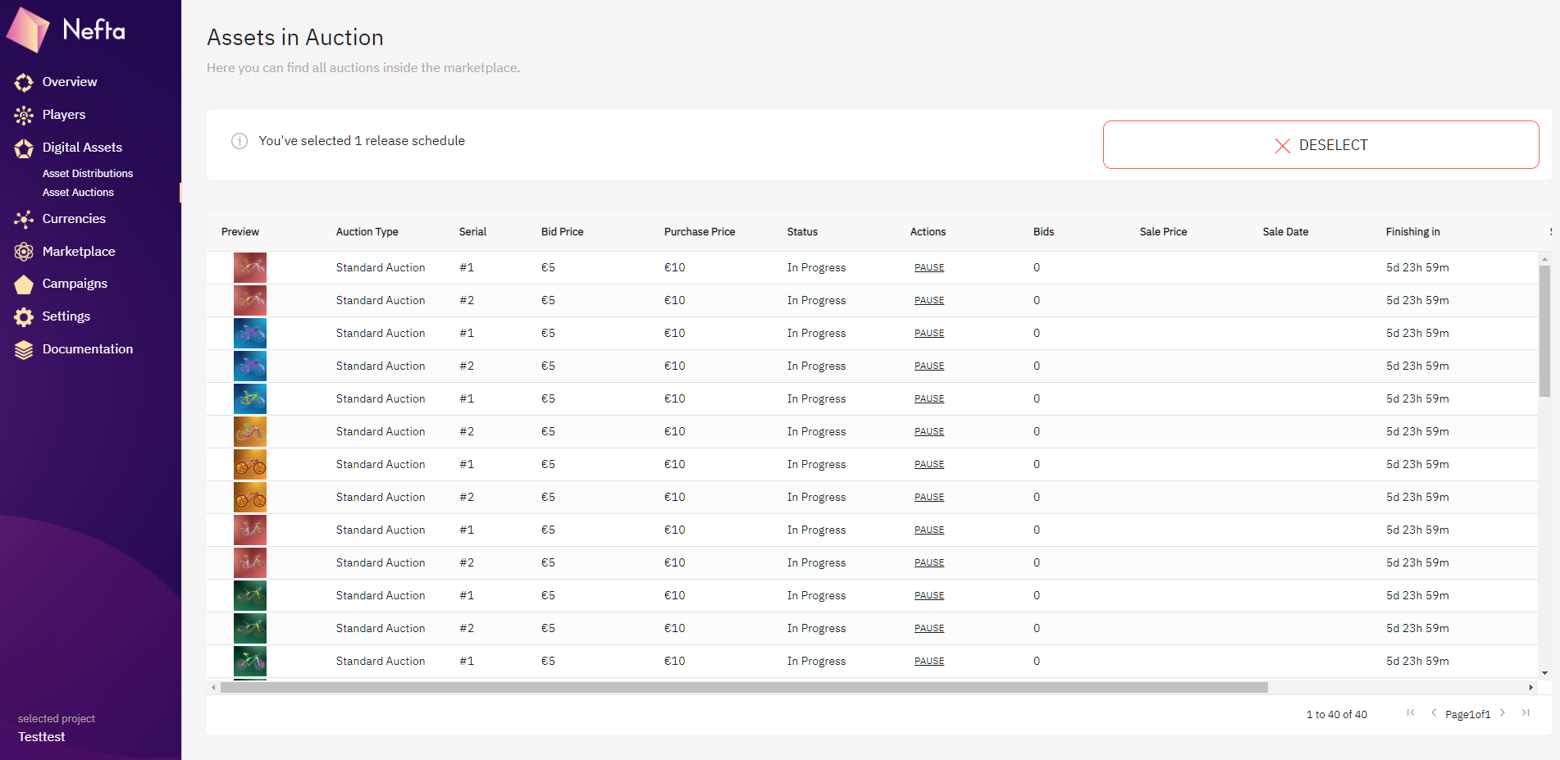This screenshot has height=760, width=1560.
Task: Advance to the next page arrow
Action: coord(1503,712)
